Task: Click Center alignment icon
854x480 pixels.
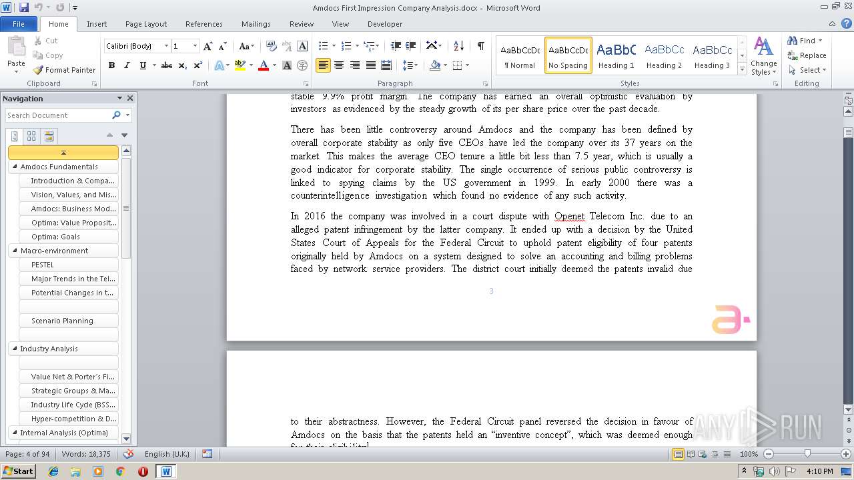Action: pyautogui.click(x=339, y=65)
